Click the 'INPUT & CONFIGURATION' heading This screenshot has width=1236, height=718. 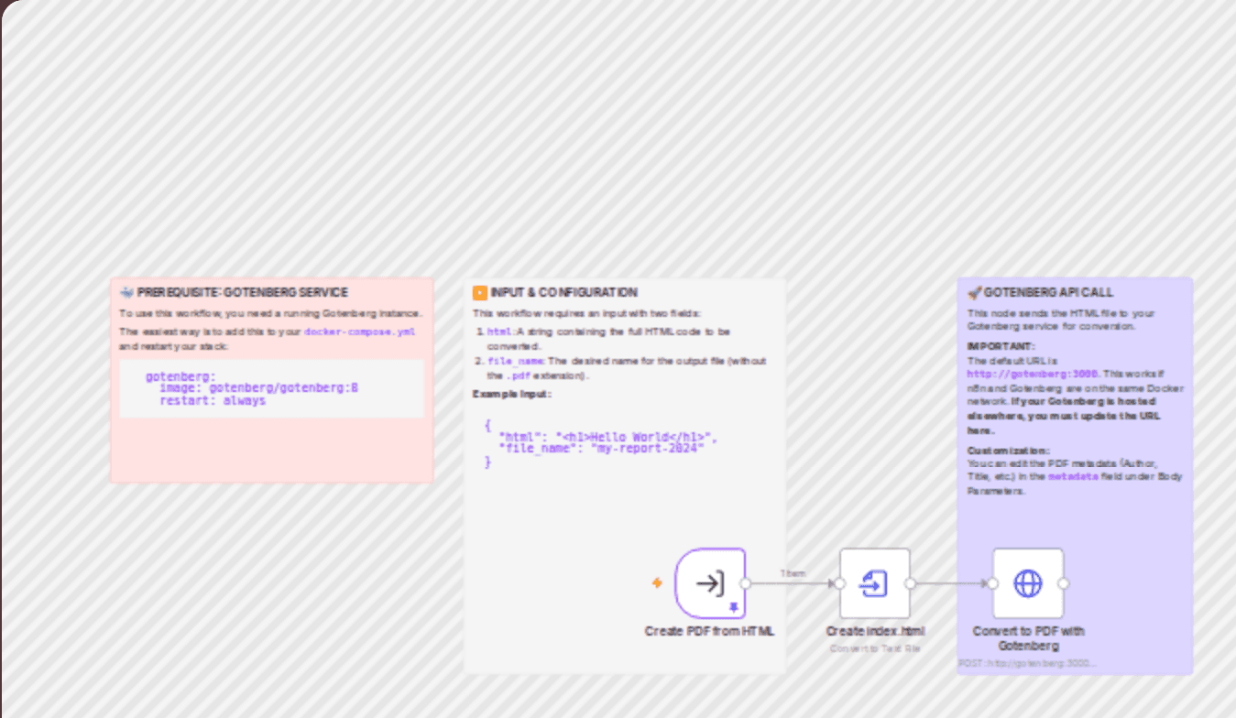[563, 293]
